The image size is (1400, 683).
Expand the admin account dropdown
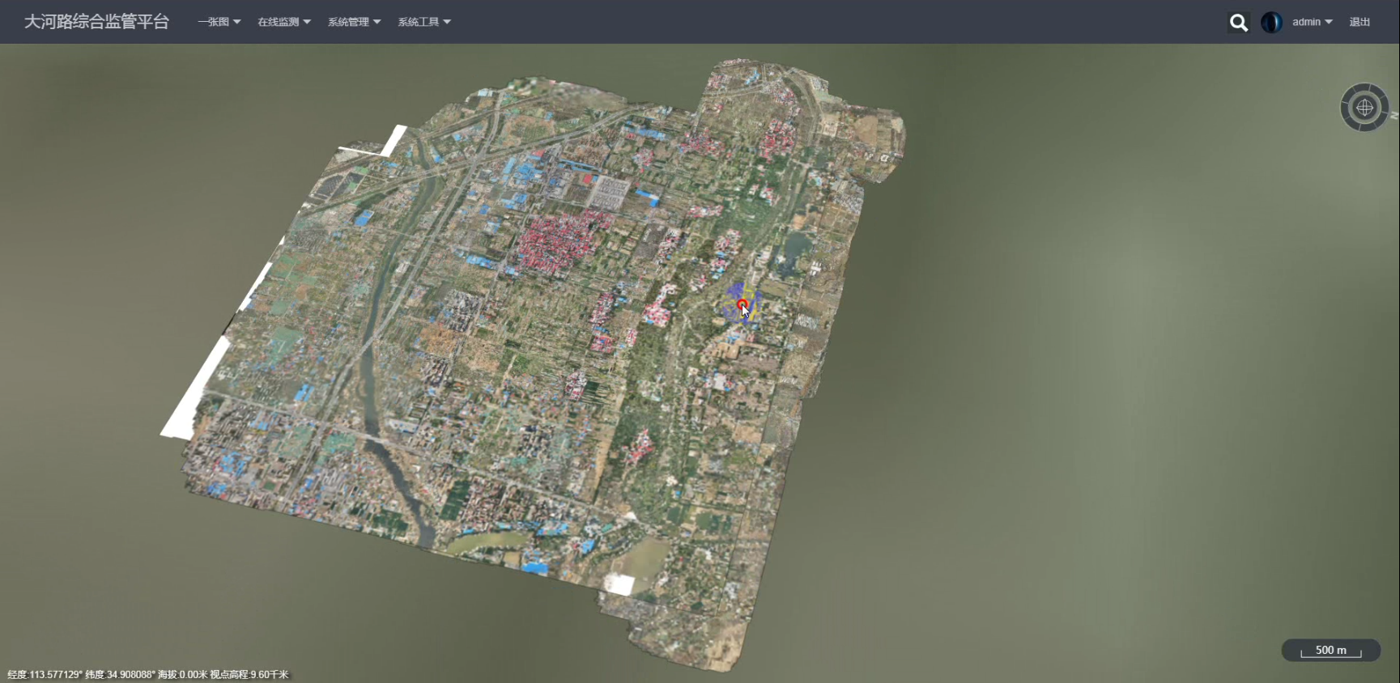pos(1312,23)
